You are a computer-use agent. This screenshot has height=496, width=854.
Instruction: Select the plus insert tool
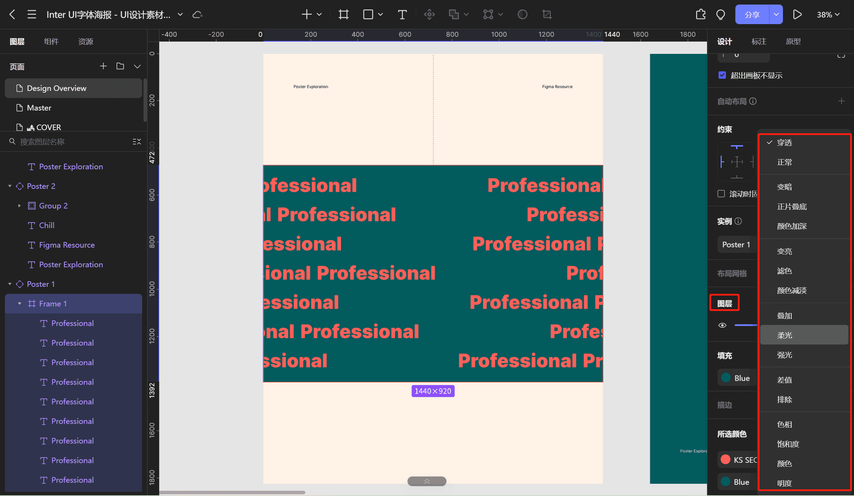(x=307, y=14)
